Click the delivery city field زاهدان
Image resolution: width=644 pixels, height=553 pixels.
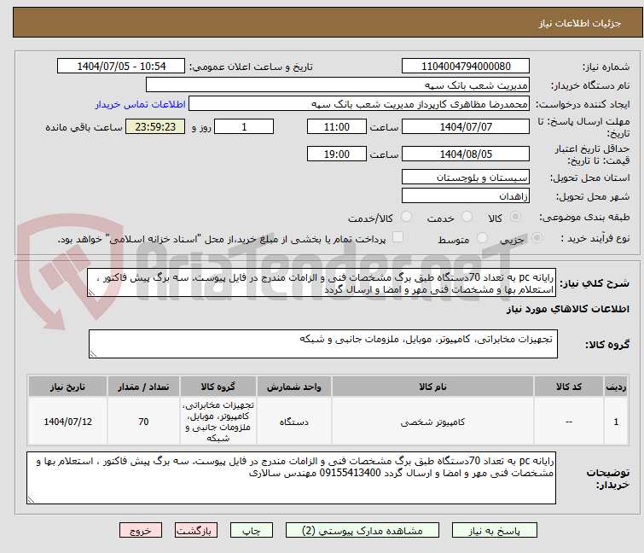click(x=466, y=195)
